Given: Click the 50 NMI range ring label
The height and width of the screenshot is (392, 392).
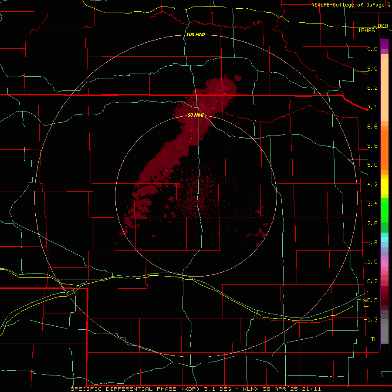Looking at the screenshot, I should (x=196, y=115).
